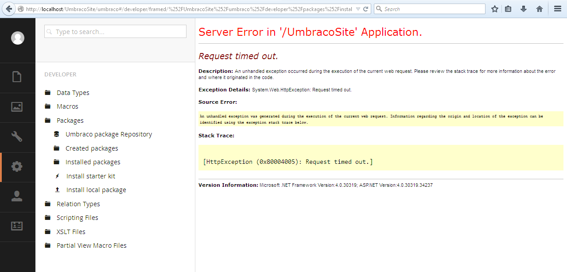Viewport: 567px width, 272px height.
Task: Open the URL history dropdown arrow
Action: (x=358, y=9)
